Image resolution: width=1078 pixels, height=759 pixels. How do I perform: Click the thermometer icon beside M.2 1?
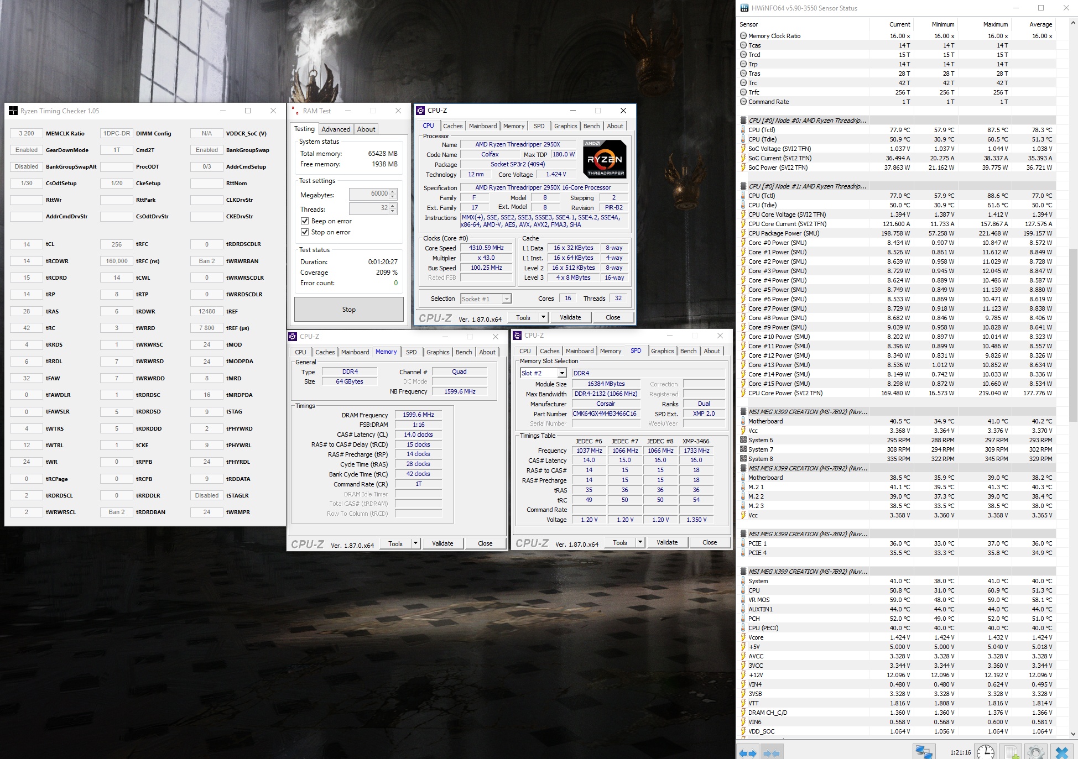pos(743,487)
